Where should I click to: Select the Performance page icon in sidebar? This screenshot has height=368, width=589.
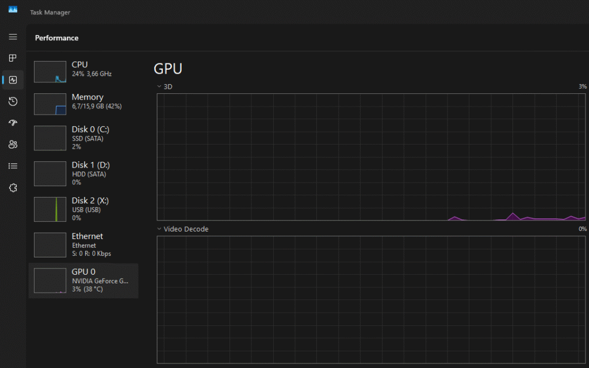(x=13, y=80)
